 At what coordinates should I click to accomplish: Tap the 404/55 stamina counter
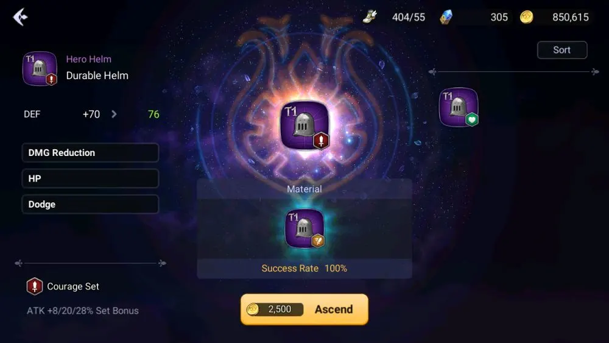point(408,17)
